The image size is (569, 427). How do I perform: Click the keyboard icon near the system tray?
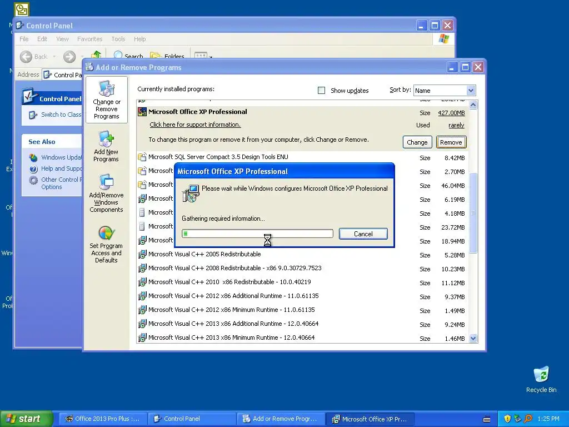[487, 419]
